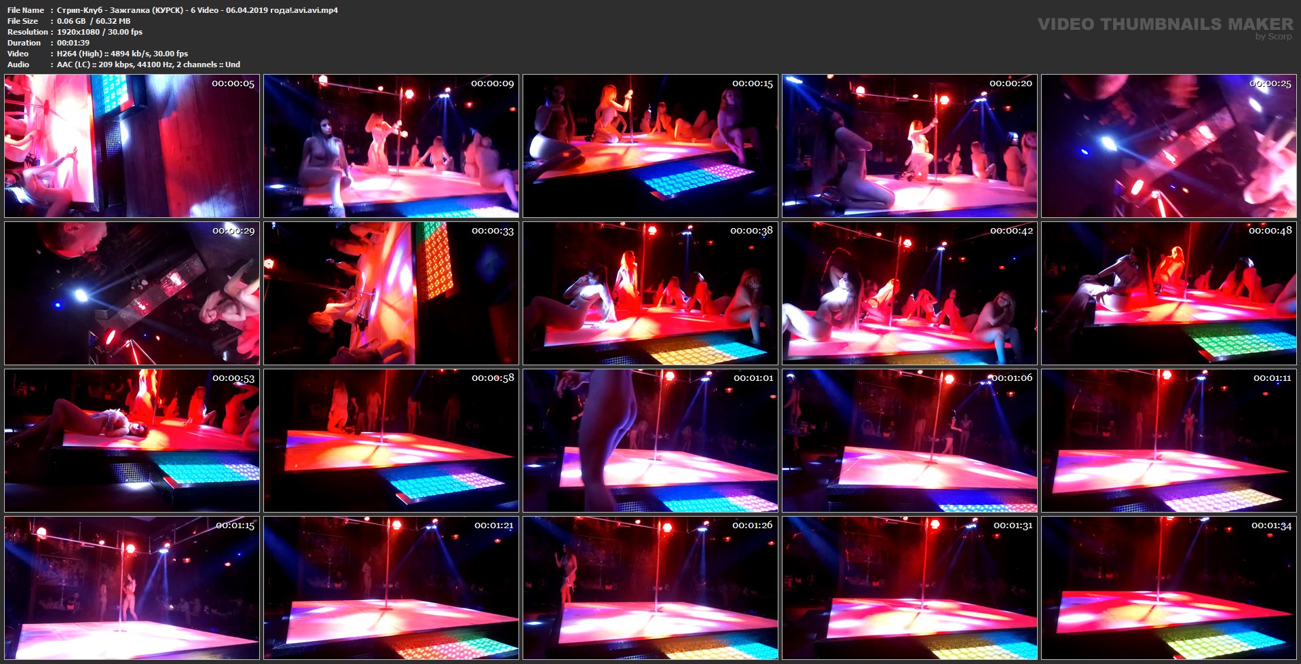1301x664 pixels.
Task: Click the thumbnail stamped 00:01:31
Action: click(x=909, y=588)
